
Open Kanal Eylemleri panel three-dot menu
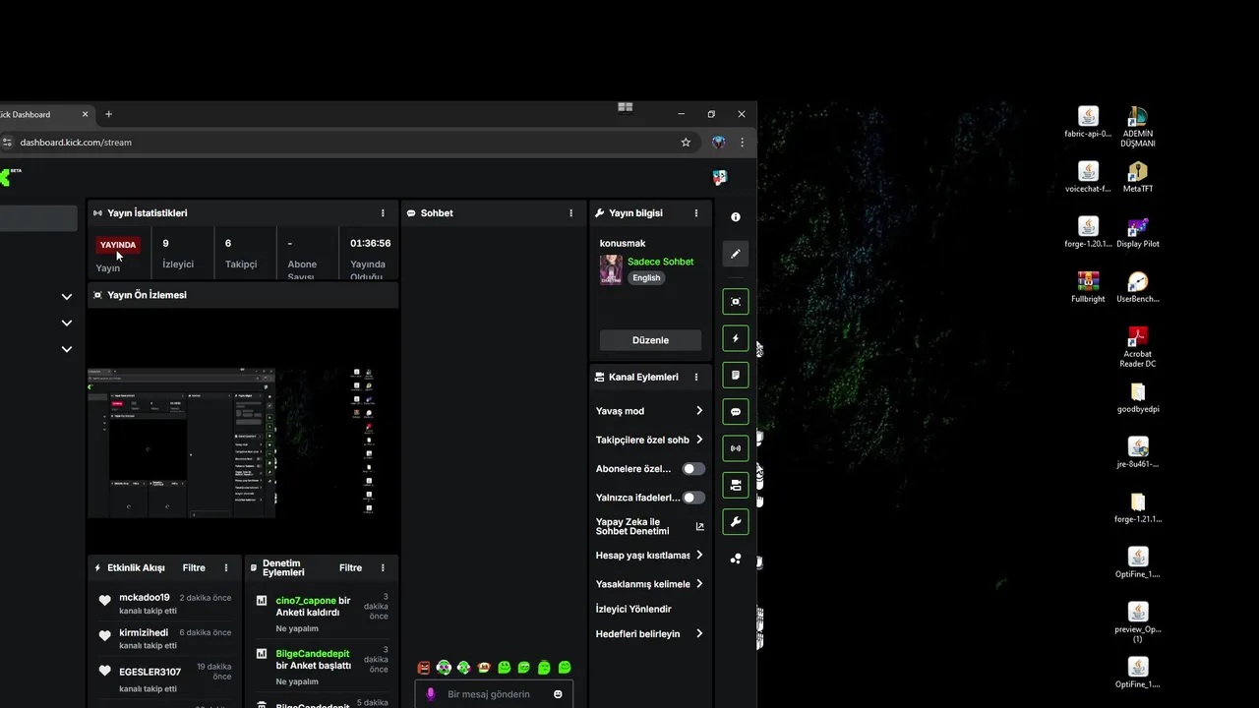[696, 378]
